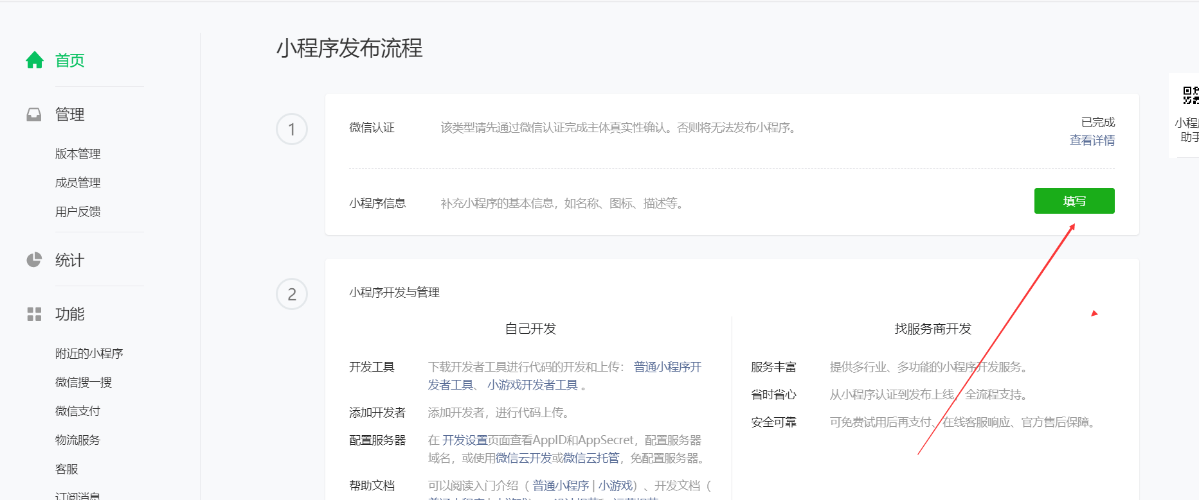The height and width of the screenshot is (500, 1199).
Task: Click the green home icon
Action: 35,60
